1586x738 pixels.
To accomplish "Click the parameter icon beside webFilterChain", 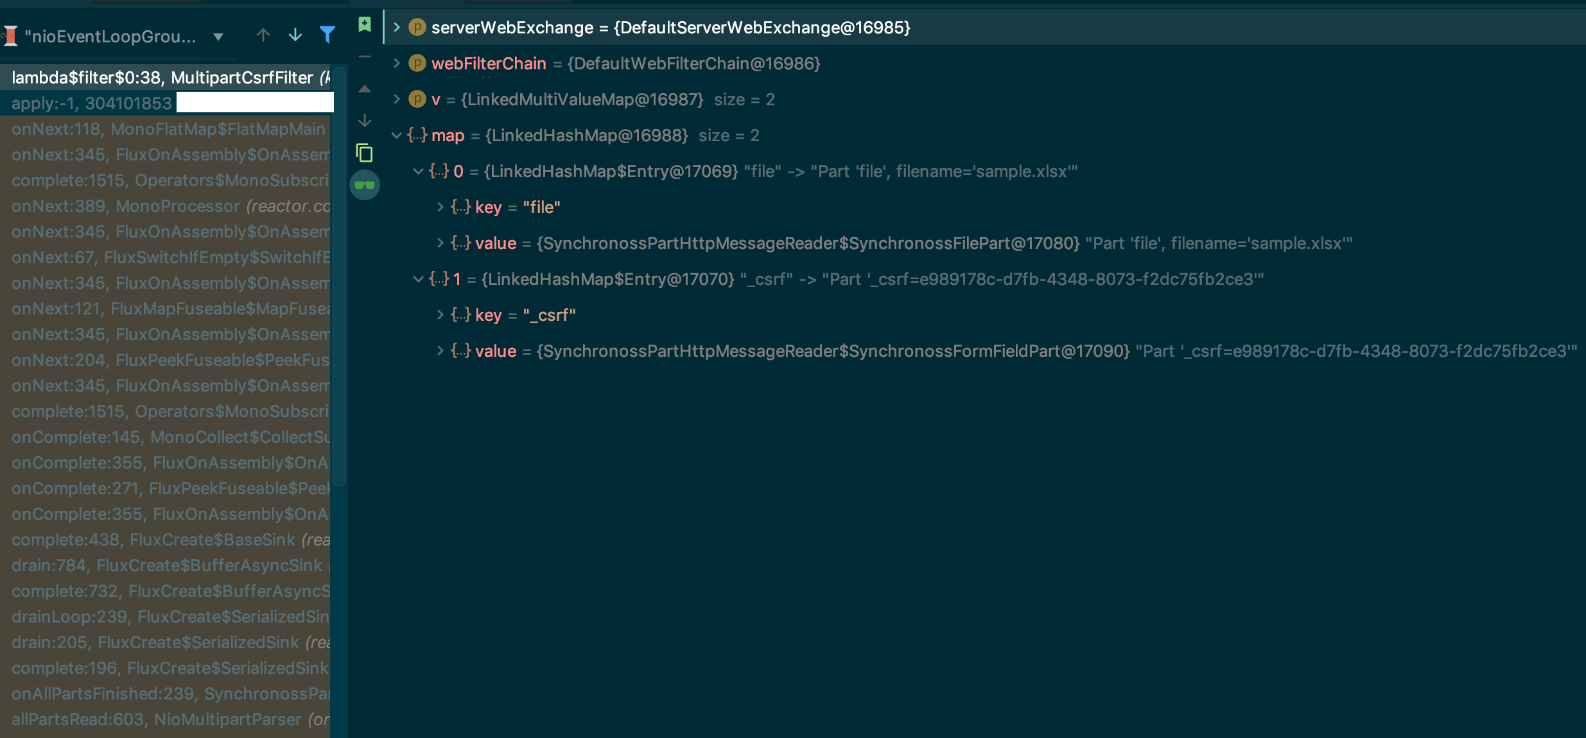I will point(417,64).
